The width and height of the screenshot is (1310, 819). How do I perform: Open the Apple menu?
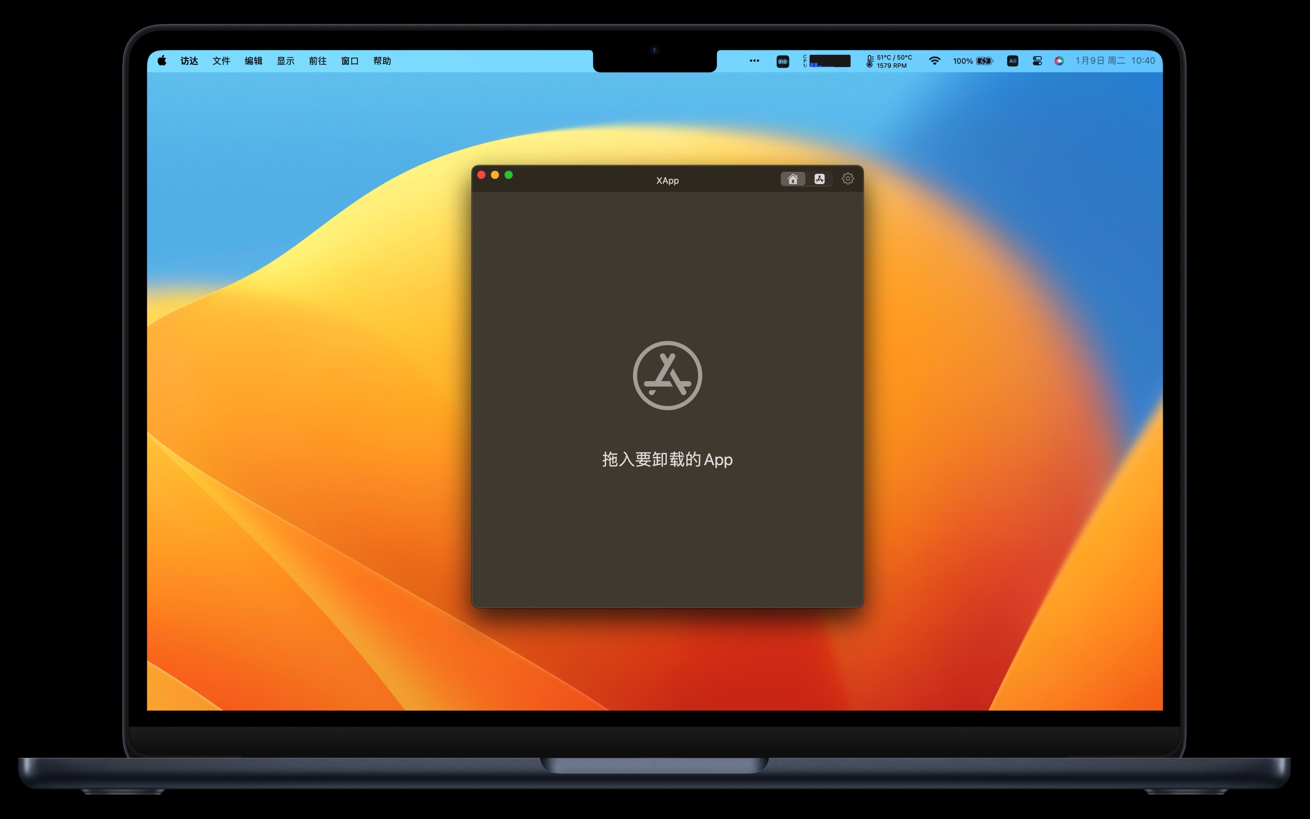pos(162,61)
